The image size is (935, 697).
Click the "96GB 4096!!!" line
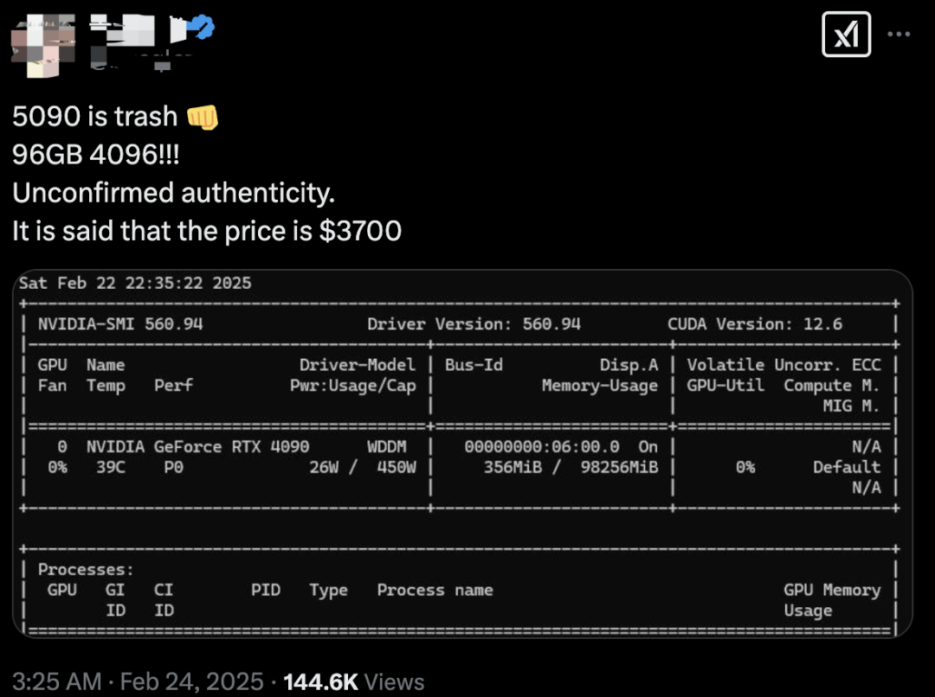tap(97, 154)
